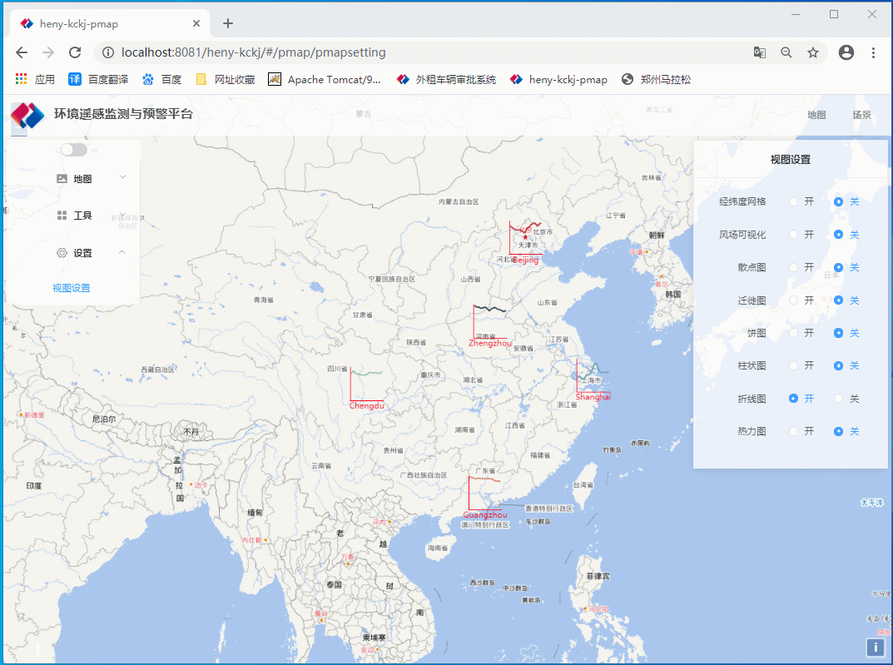Screen dimensions: 893x665
Task: Go back with browser back arrow
Action: (22, 52)
